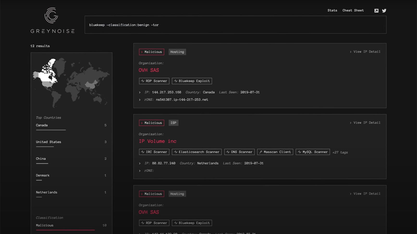This screenshot has width=417, height=234.
Task: Open the external link arrow icon
Action: click(x=376, y=11)
